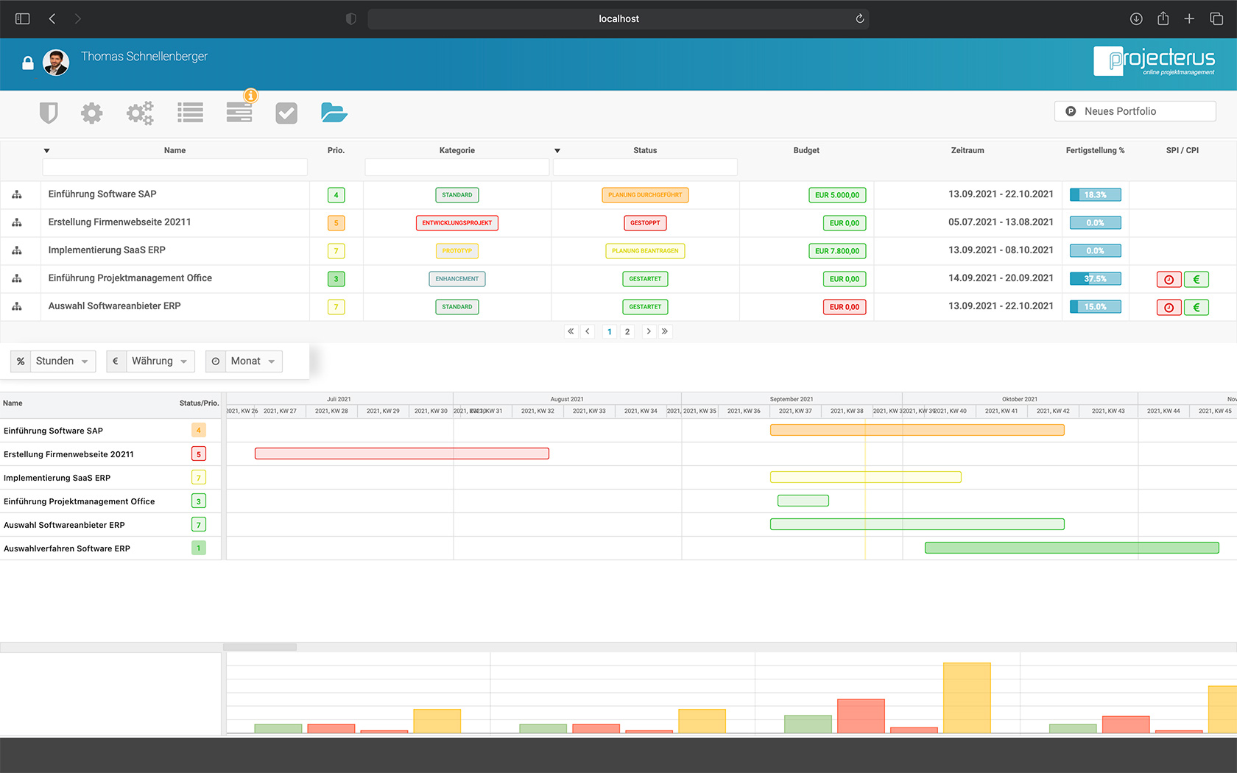
Task: Go to page 2 of the project list
Action: tap(627, 332)
